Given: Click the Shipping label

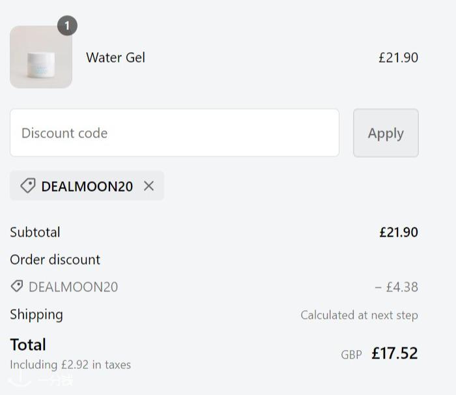Looking at the screenshot, I should 36,314.
